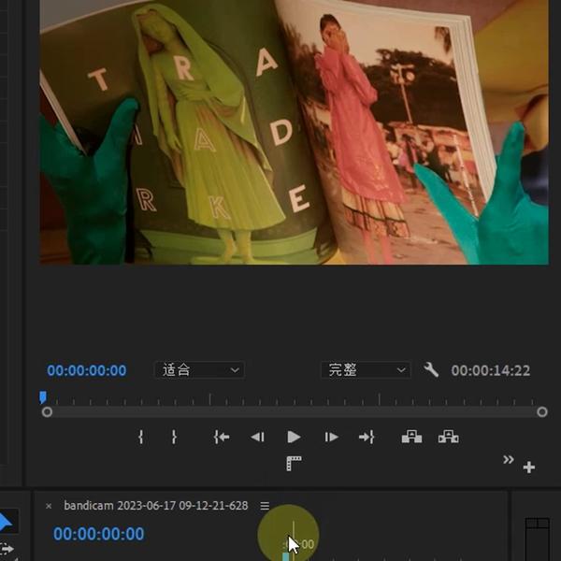Image resolution: width=561 pixels, height=561 pixels.
Task: Select the Track Select Forward tool
Action: 7,549
